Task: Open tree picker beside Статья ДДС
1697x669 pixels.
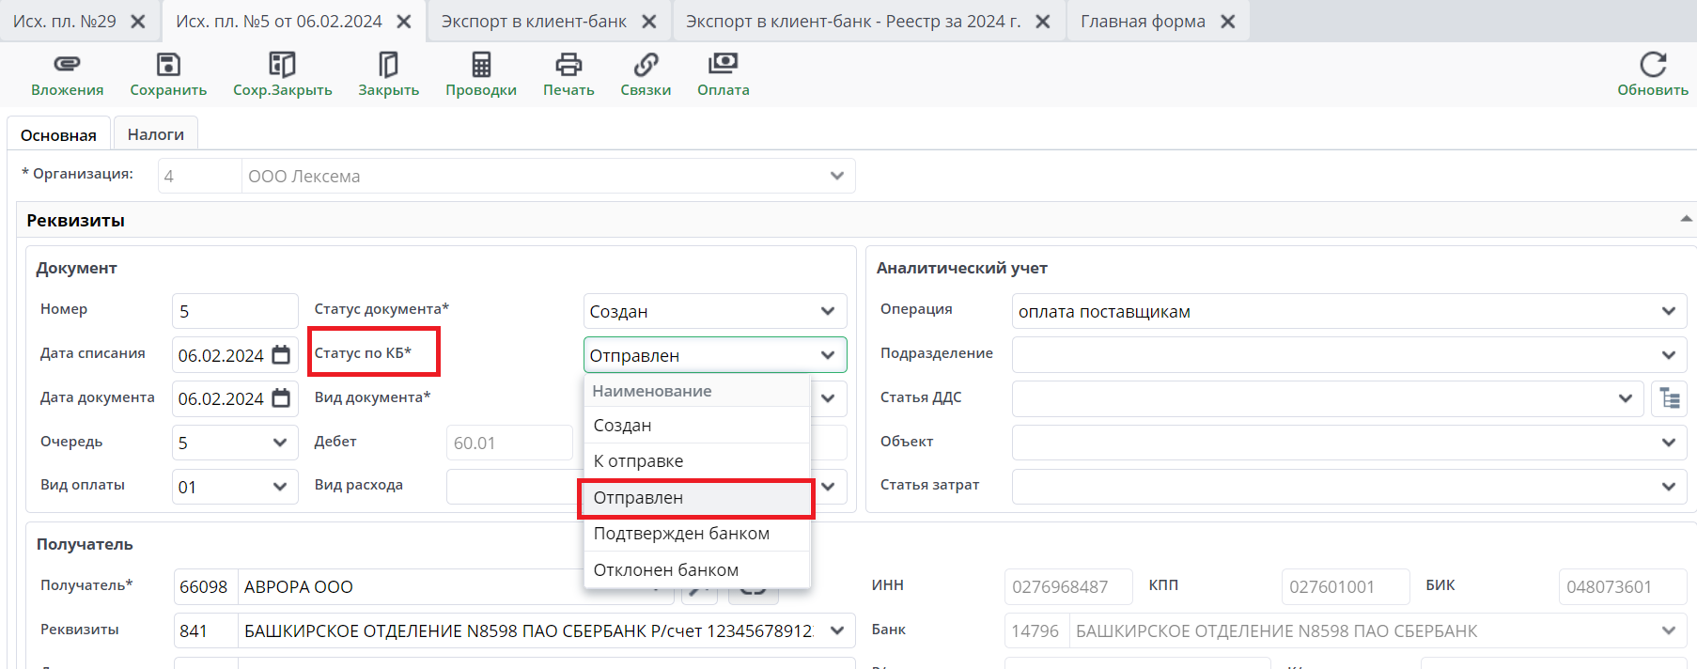Action: tap(1670, 398)
